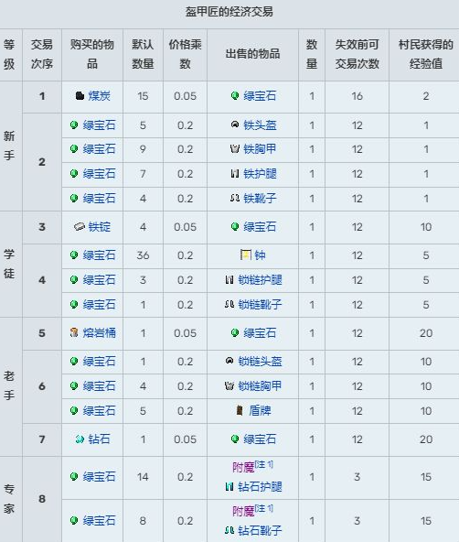Click the diamond leggings icon beside 钻石护腿

(x=229, y=487)
